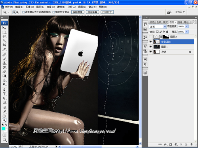Select the Horizontal Type tool

pyautogui.click(x=4, y=94)
